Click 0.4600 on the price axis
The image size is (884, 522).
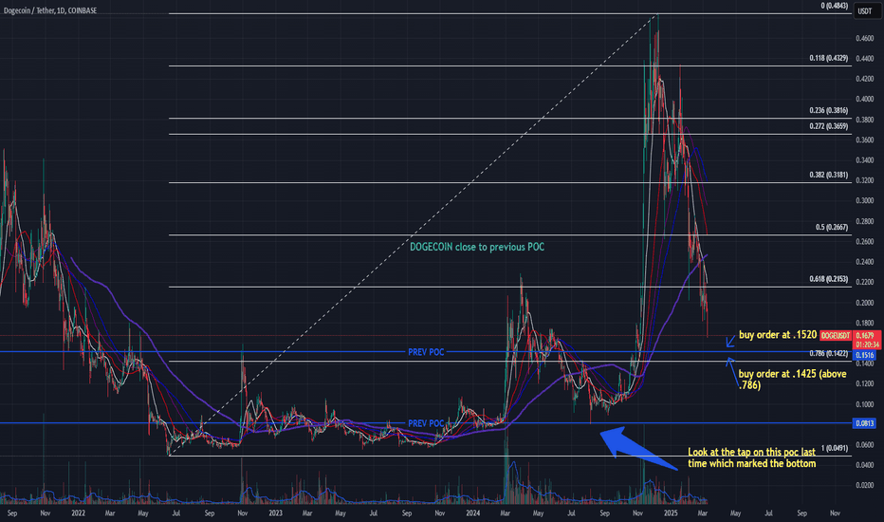[x=864, y=38]
